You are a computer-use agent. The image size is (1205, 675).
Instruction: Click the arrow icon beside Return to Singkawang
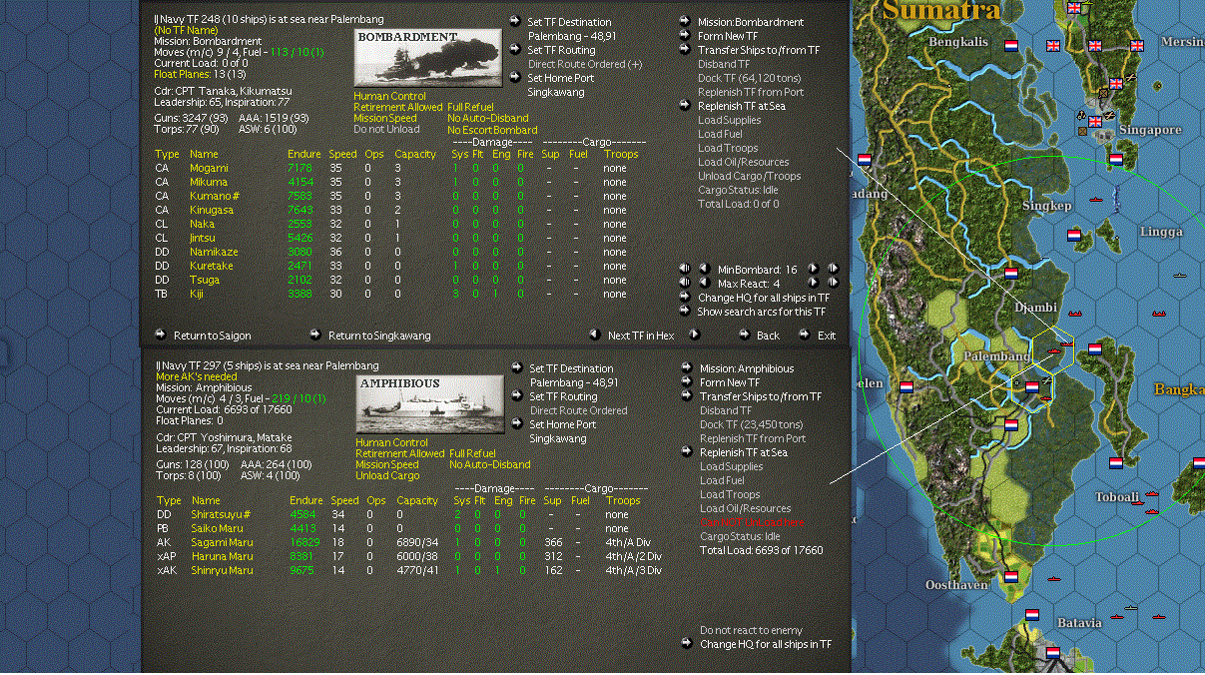pyautogui.click(x=315, y=335)
